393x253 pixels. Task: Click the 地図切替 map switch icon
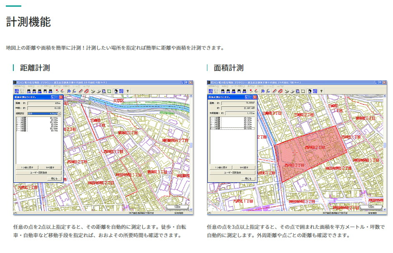(x=121, y=91)
